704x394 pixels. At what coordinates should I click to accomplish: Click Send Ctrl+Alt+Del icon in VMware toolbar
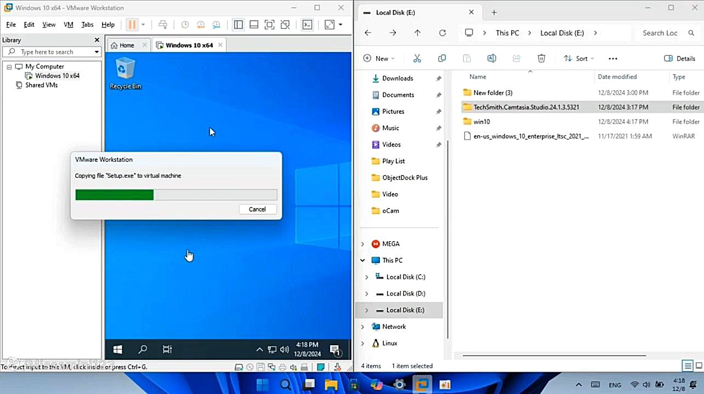(x=163, y=25)
